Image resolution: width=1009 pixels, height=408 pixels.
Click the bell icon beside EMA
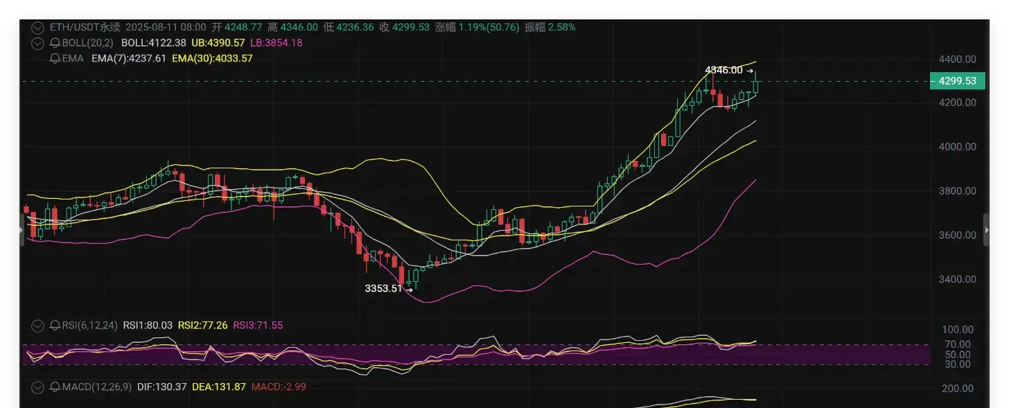pyautogui.click(x=55, y=58)
